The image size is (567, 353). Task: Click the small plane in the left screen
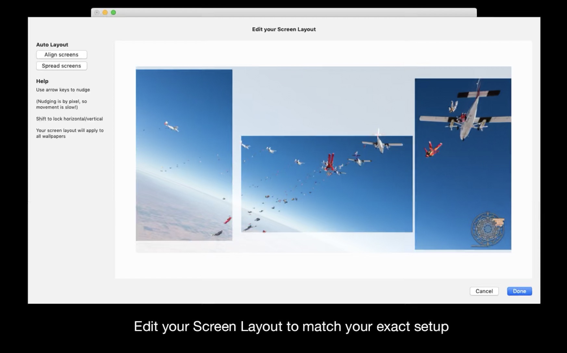[x=171, y=127]
